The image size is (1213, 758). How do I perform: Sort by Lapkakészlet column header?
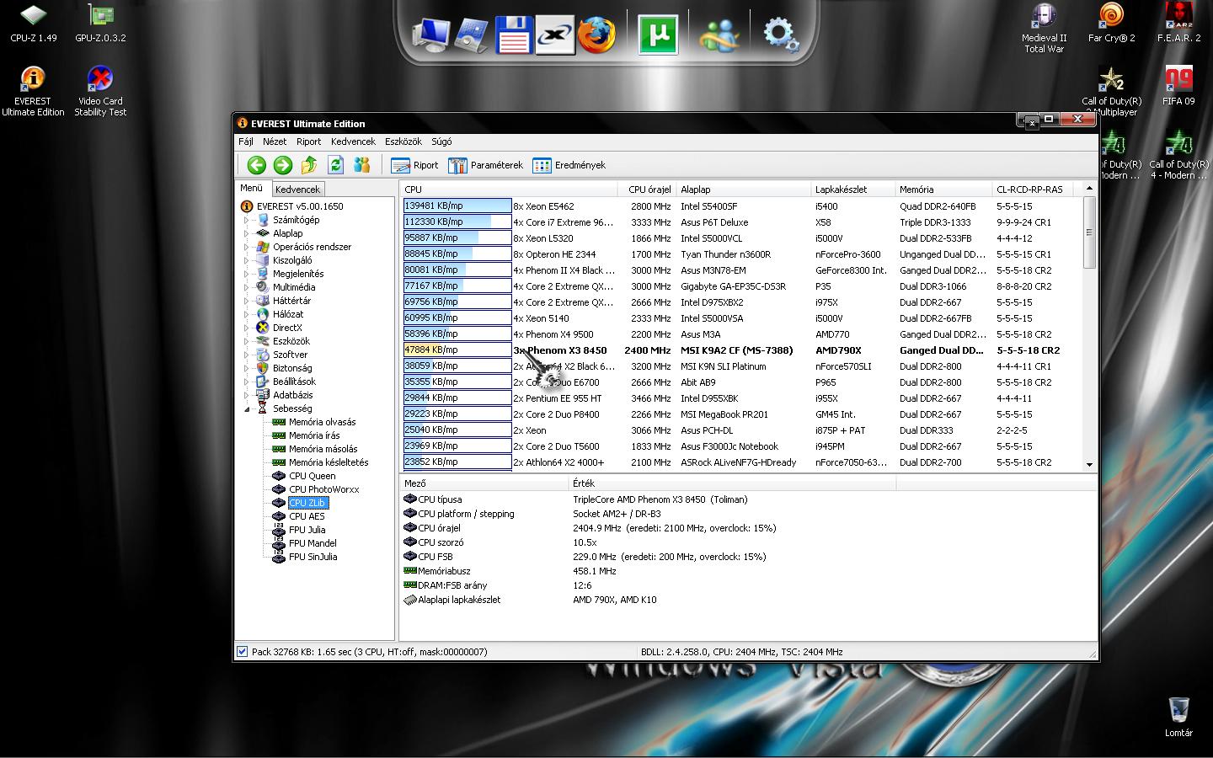[x=852, y=189]
